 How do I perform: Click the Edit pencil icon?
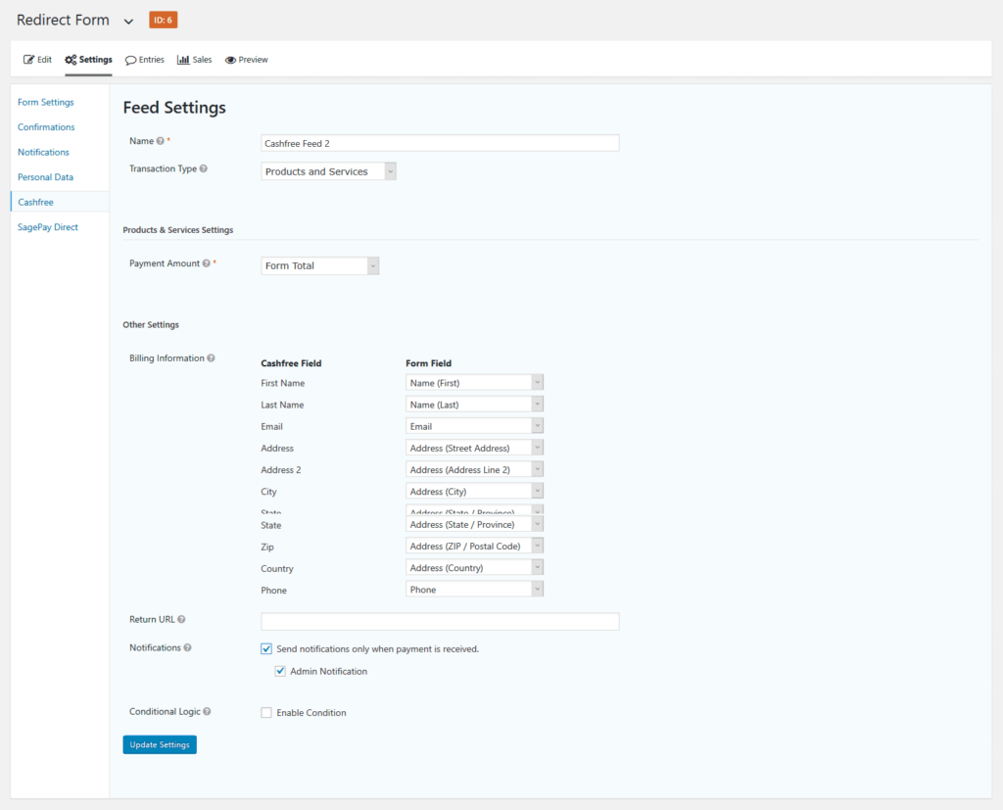pyautogui.click(x=28, y=60)
